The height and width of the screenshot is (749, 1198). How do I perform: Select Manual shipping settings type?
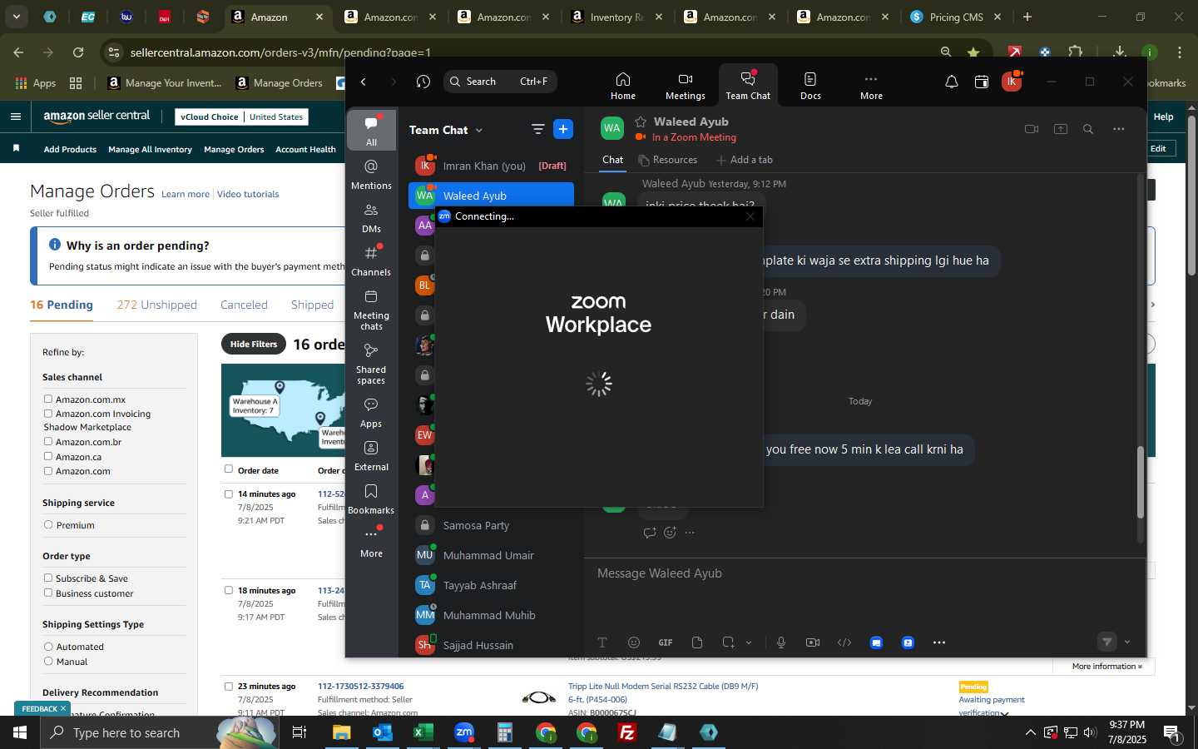(48, 662)
